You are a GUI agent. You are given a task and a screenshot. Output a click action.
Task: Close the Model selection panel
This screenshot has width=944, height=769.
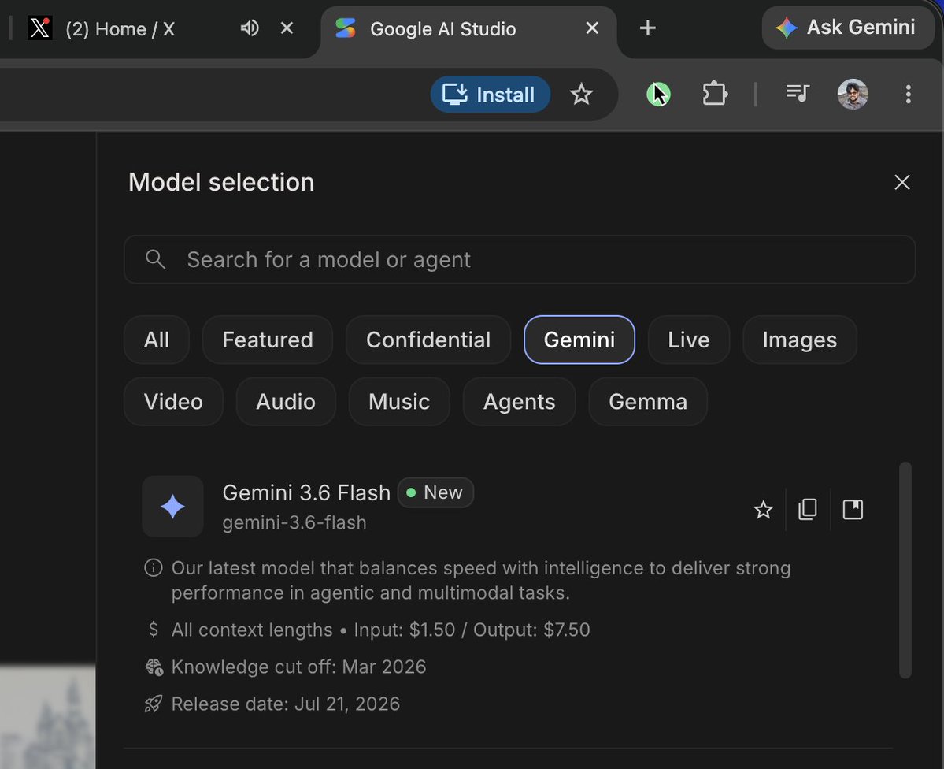tap(901, 182)
